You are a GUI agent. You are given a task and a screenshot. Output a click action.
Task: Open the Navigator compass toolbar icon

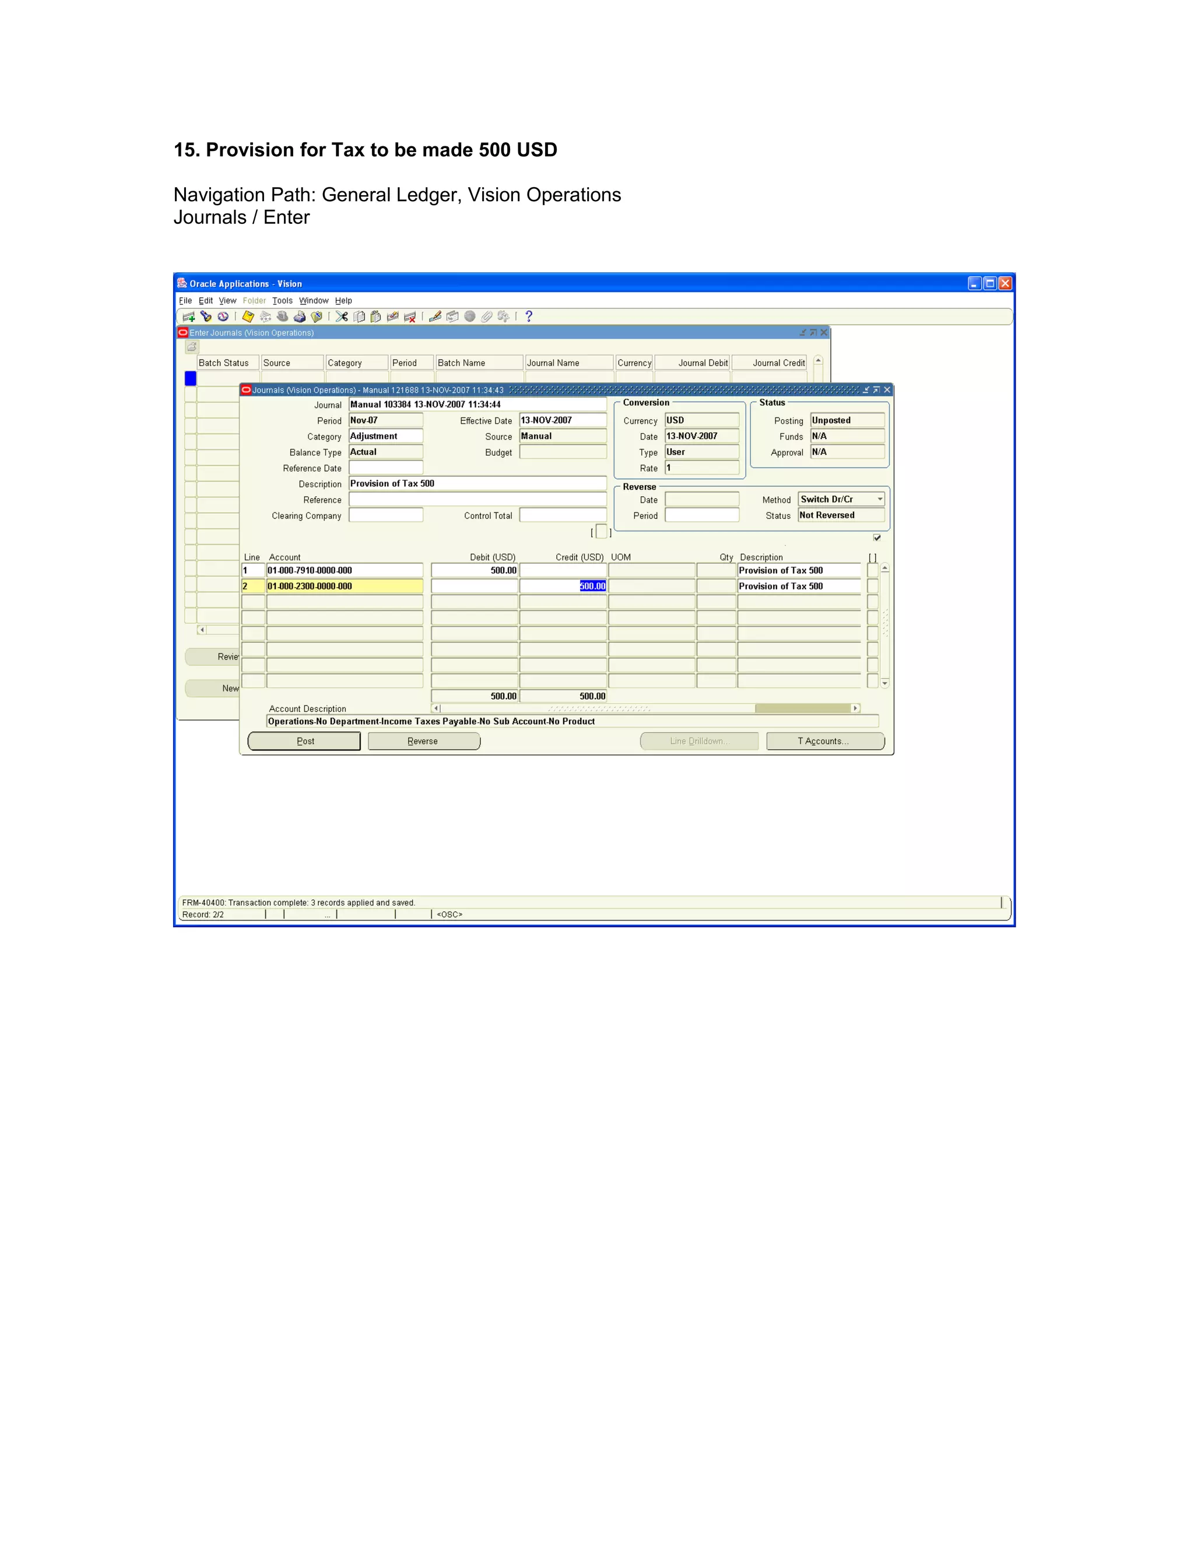point(223,317)
